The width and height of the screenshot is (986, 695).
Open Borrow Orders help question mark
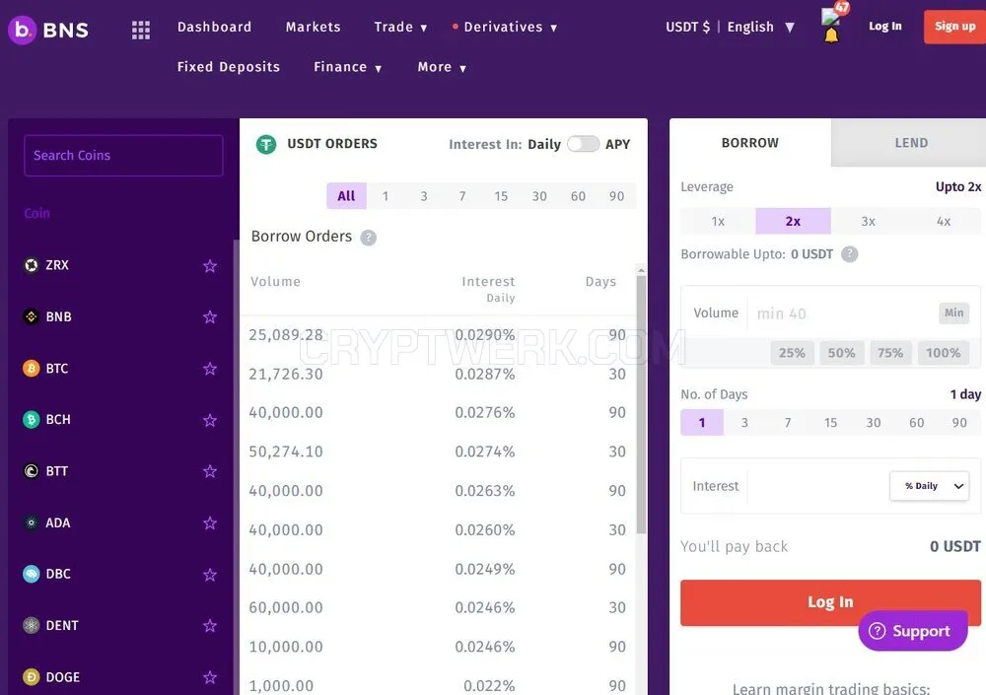click(x=369, y=238)
